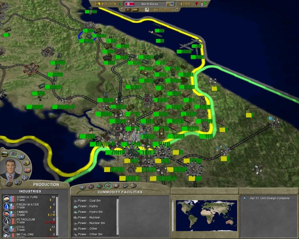Select Power - Hydro Sm facility

90,212
